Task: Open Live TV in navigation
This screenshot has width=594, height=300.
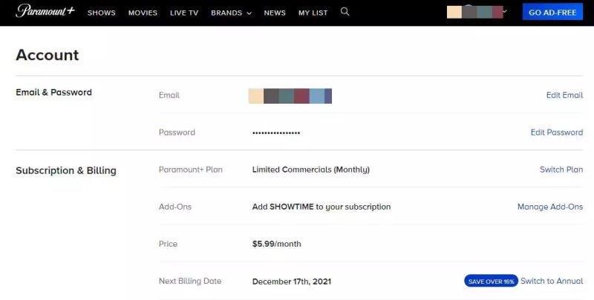Action: click(184, 13)
